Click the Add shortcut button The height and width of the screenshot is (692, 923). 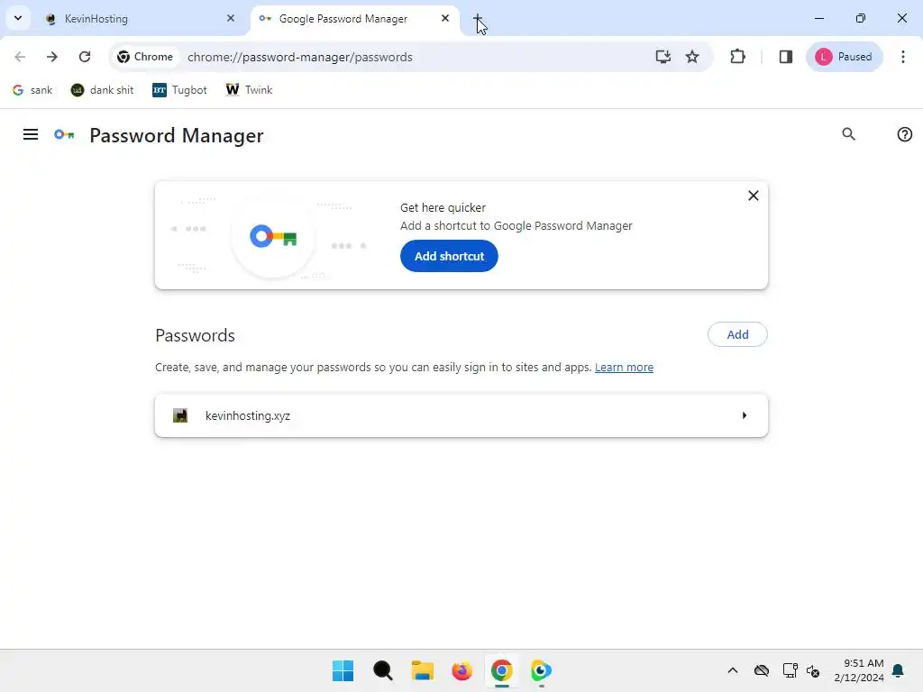pyautogui.click(x=449, y=256)
